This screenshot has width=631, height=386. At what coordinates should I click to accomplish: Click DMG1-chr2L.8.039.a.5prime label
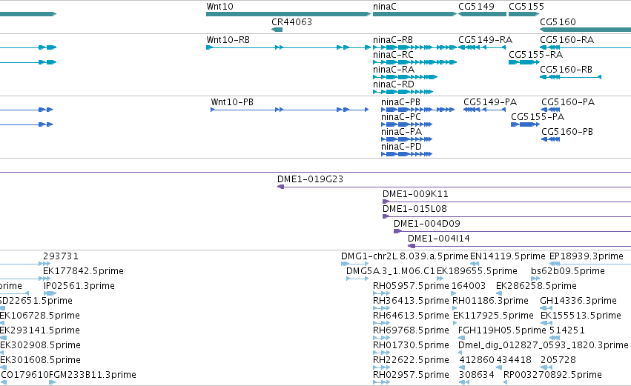(x=405, y=256)
